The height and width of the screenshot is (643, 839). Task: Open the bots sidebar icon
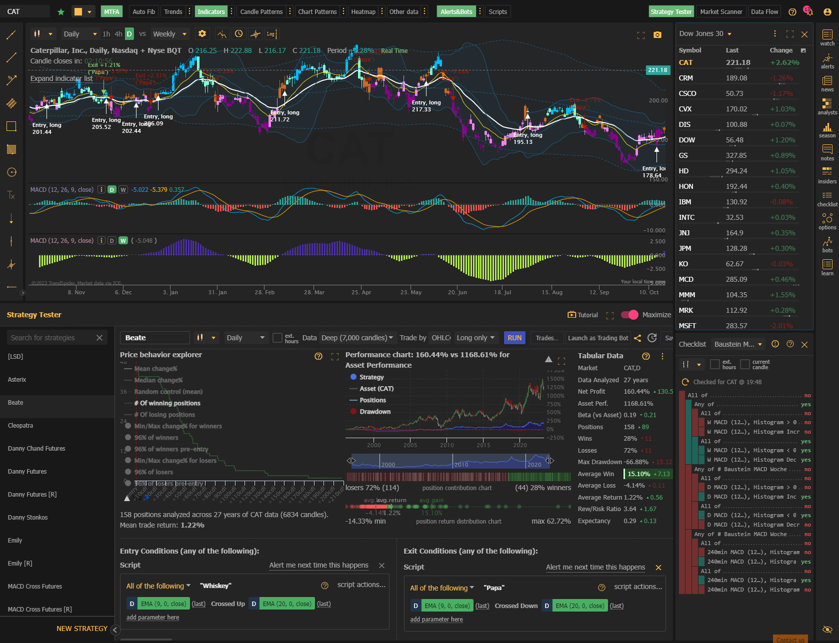pos(827,245)
